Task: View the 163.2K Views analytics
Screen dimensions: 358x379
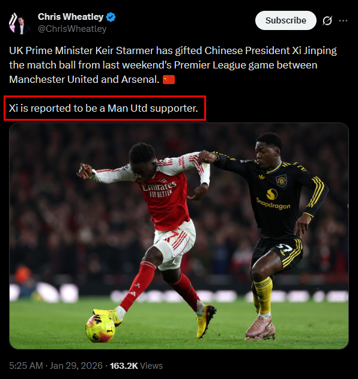Action: (x=136, y=365)
